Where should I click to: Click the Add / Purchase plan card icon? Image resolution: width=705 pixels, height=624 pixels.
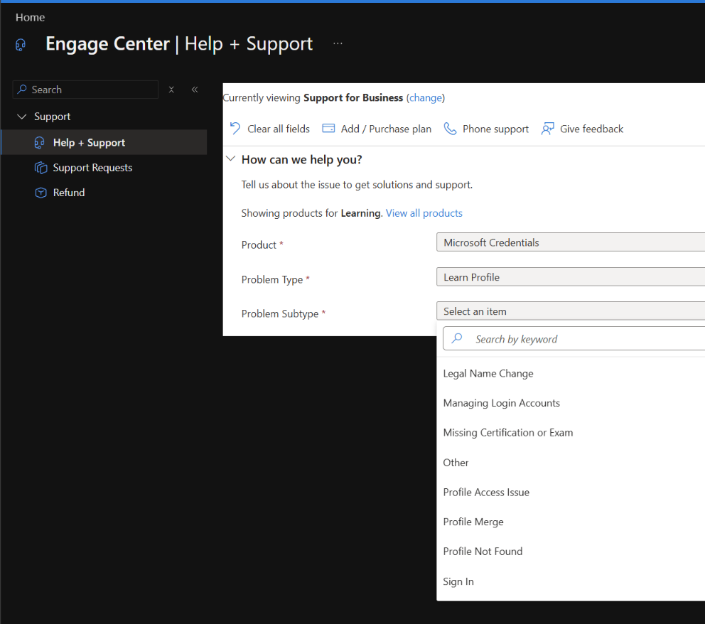(328, 129)
